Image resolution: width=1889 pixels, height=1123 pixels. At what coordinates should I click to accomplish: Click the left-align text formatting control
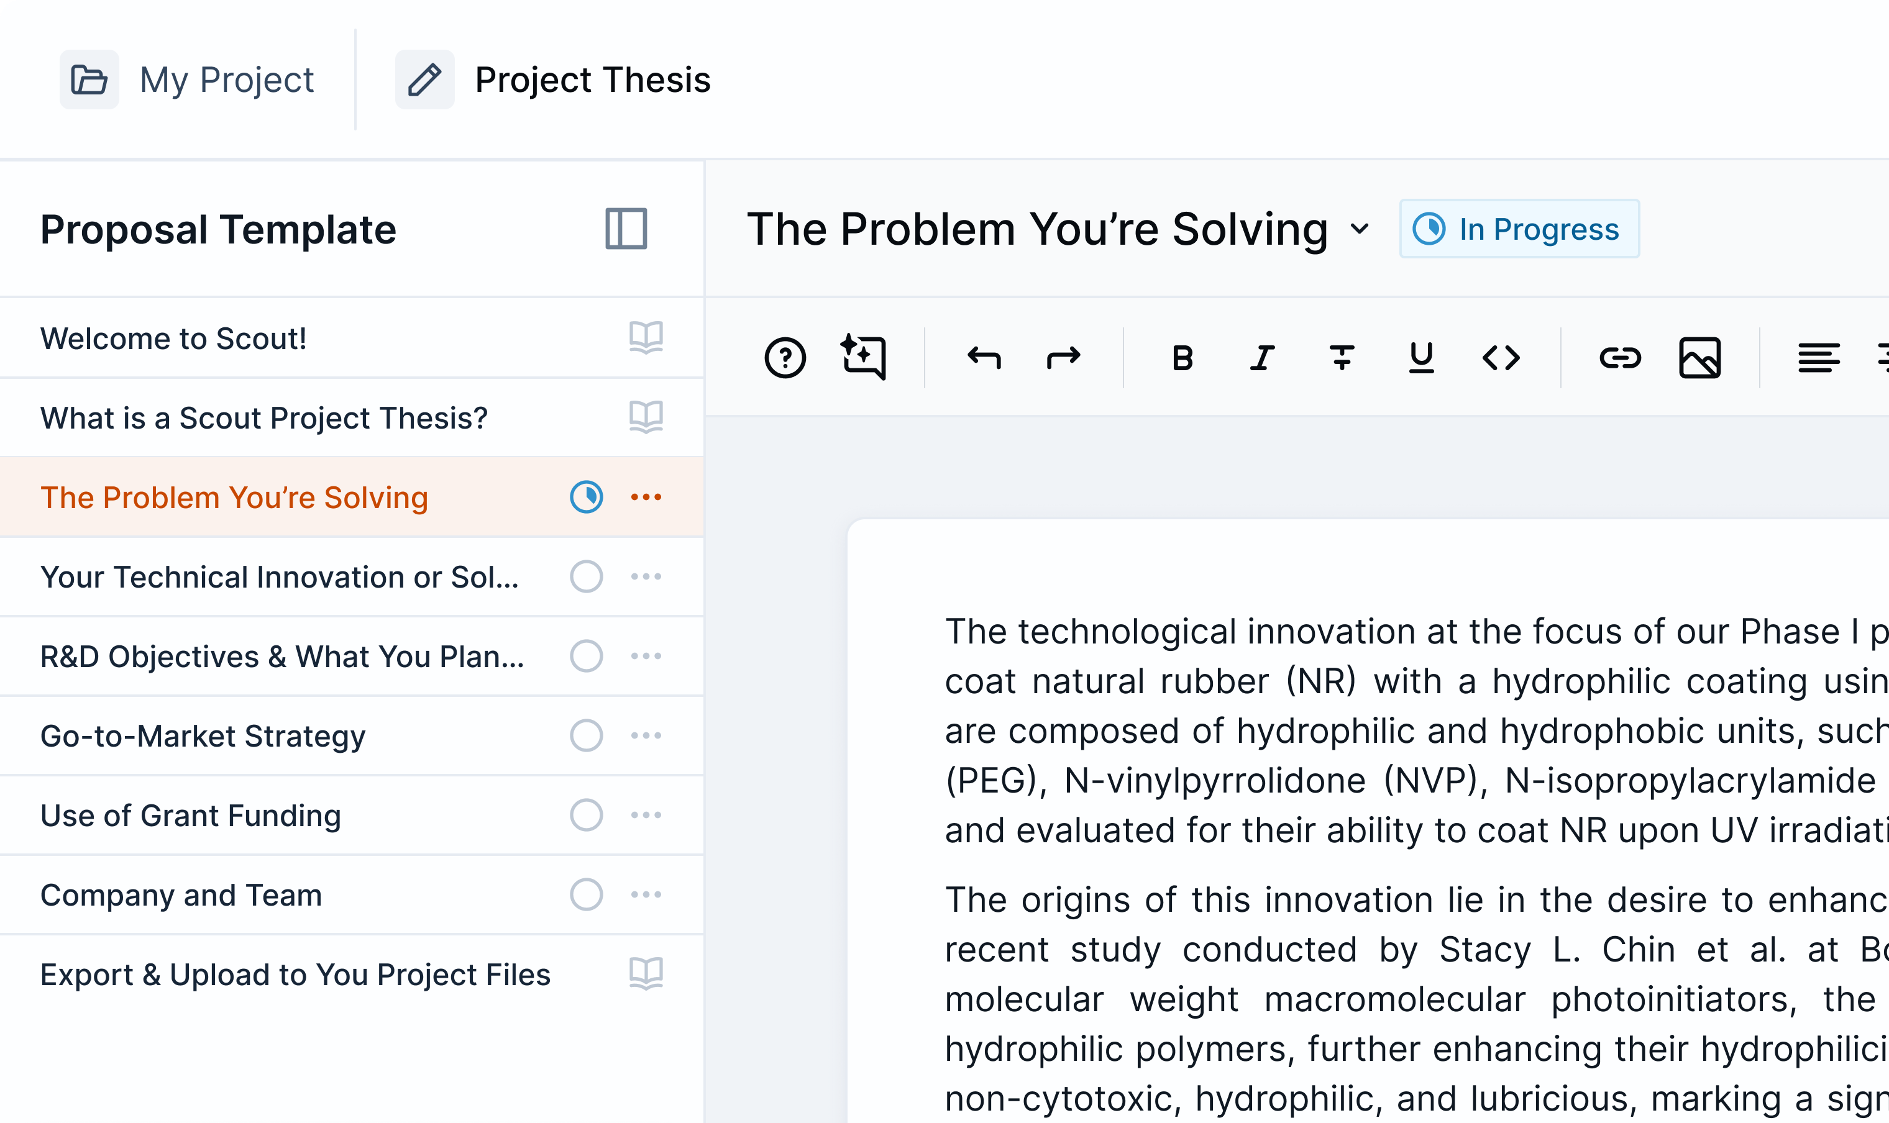1821,357
